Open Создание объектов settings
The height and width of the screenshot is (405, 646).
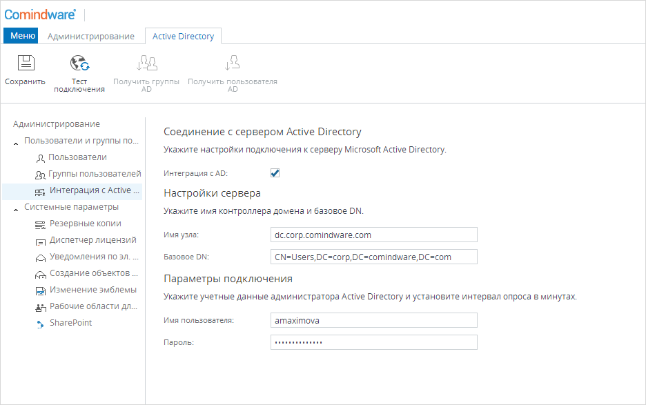click(94, 273)
